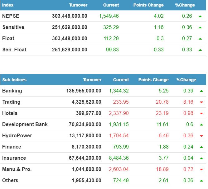Viewport: 208px width, 189px height.
Task: Click the Finance sub-index label
Action: pyautogui.click(x=12, y=147)
